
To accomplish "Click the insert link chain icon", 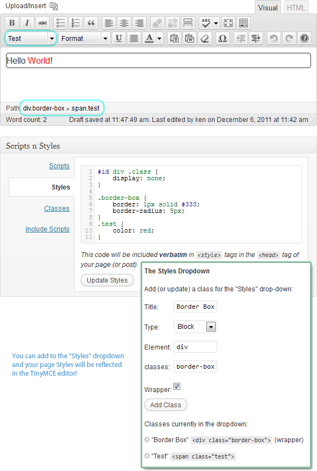I will tap(157, 23).
